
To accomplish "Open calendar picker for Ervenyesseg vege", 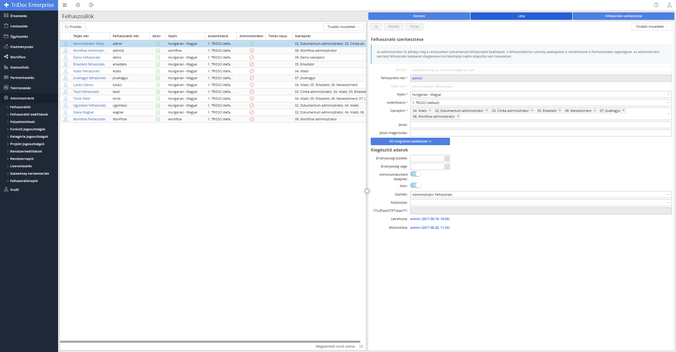I will (x=447, y=167).
